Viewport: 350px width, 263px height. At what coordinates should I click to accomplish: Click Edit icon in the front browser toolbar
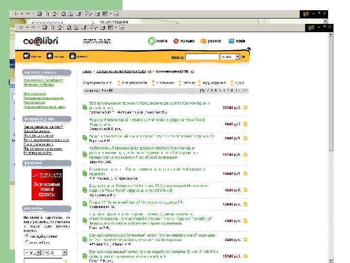click(x=110, y=27)
